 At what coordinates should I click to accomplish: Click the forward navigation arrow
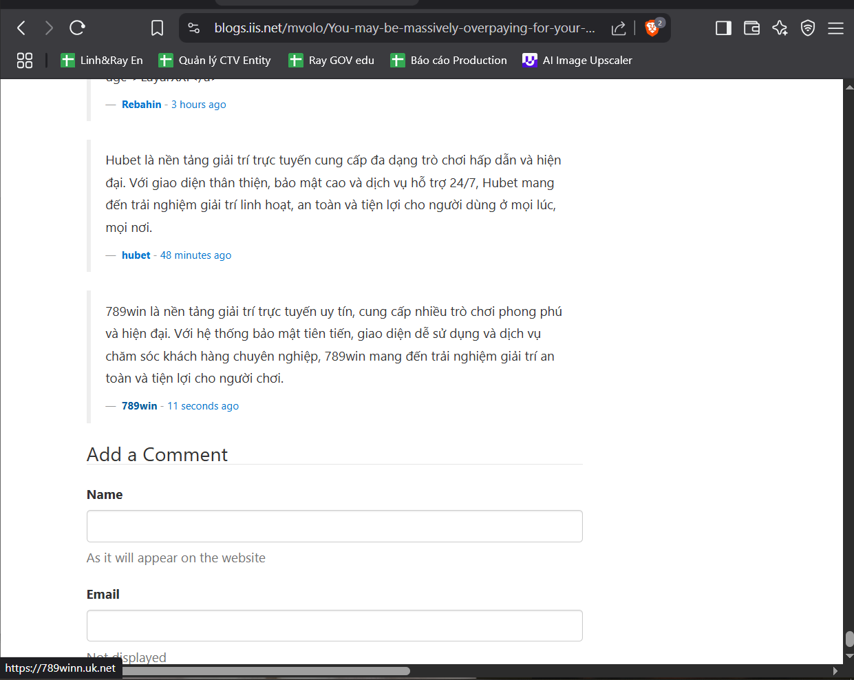pyautogui.click(x=49, y=28)
